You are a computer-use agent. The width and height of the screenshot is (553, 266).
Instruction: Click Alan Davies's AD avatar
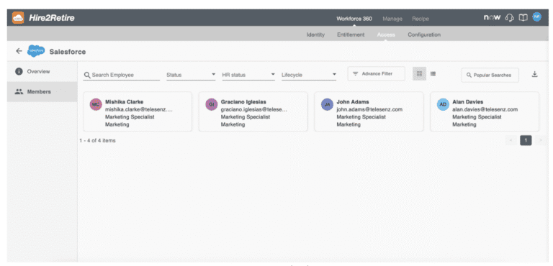443,104
